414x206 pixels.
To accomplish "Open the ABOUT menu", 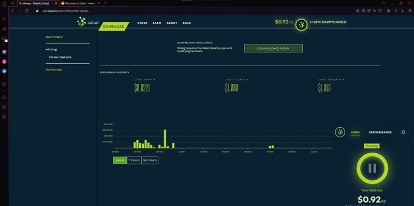I will coord(172,23).
